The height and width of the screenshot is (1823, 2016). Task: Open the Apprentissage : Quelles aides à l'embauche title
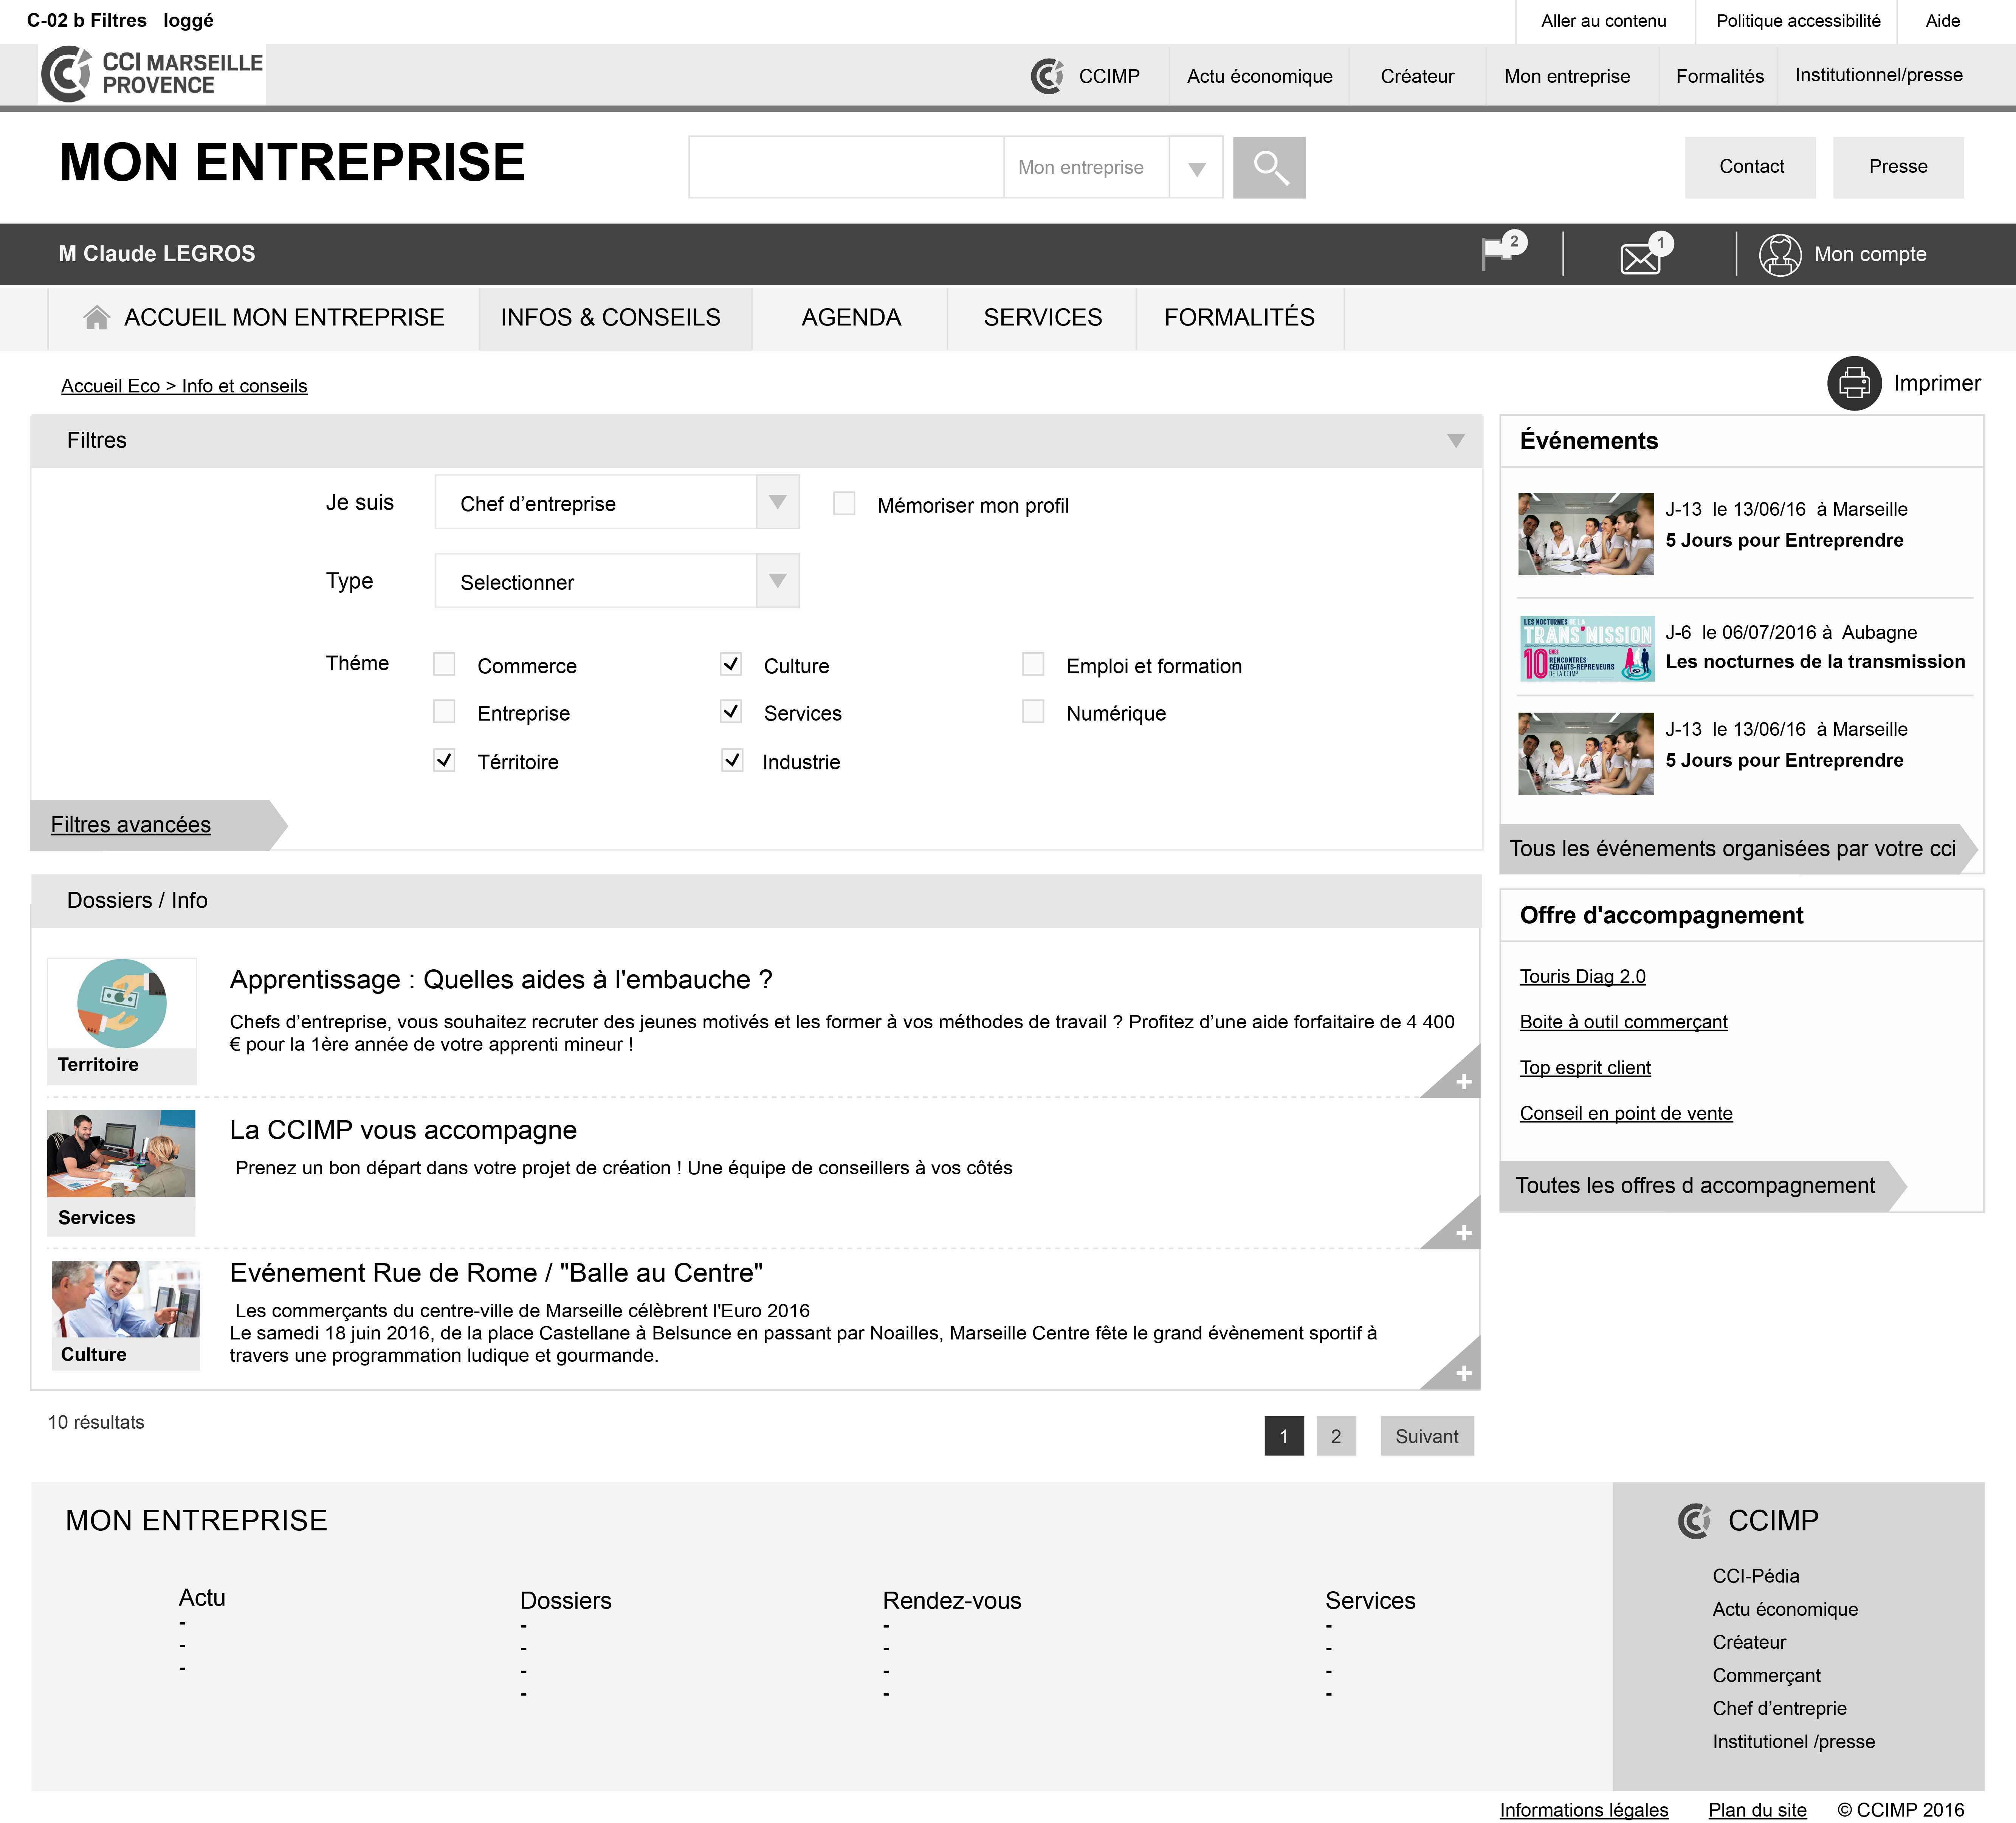click(501, 979)
